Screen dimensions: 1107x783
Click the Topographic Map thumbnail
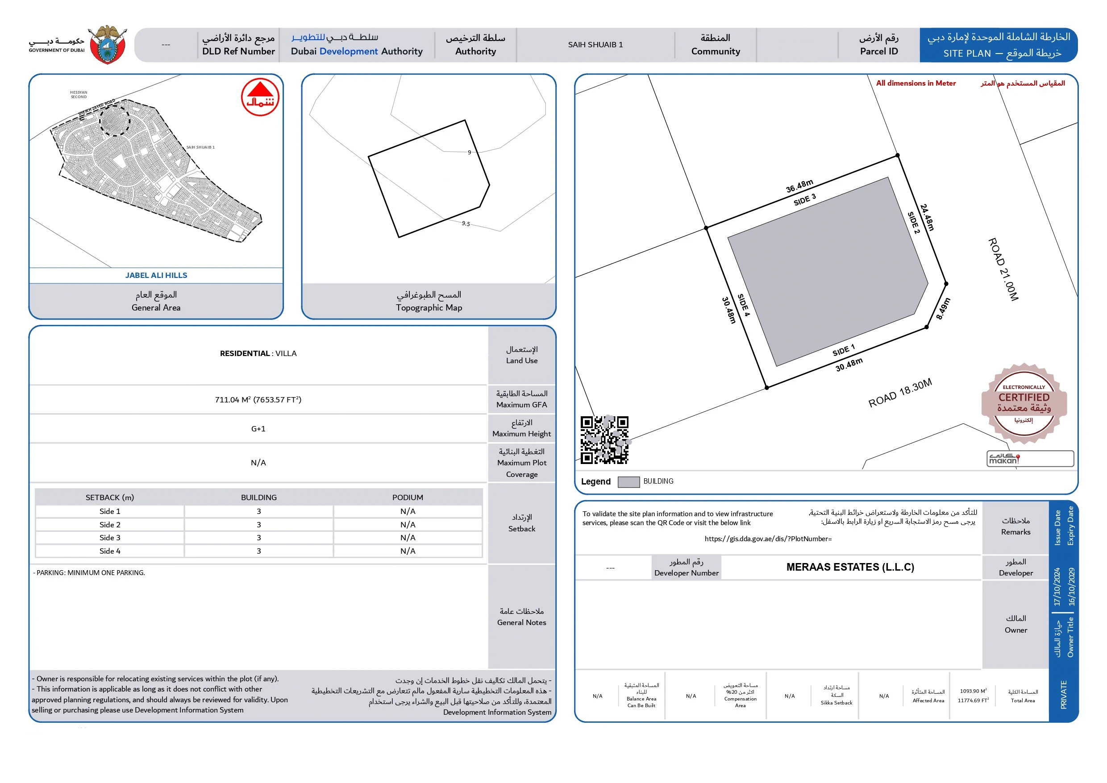click(429, 178)
